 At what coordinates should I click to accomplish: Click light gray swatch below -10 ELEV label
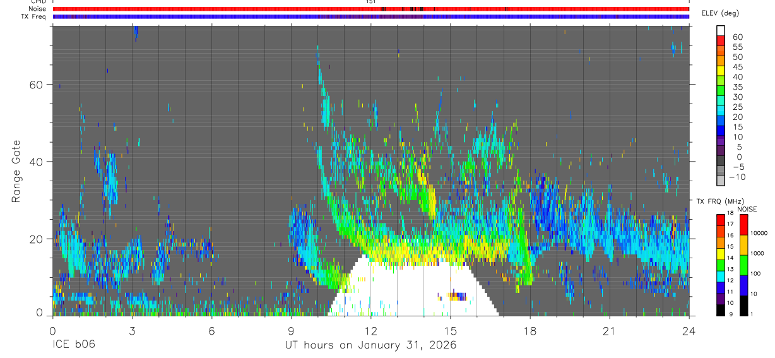point(721,181)
